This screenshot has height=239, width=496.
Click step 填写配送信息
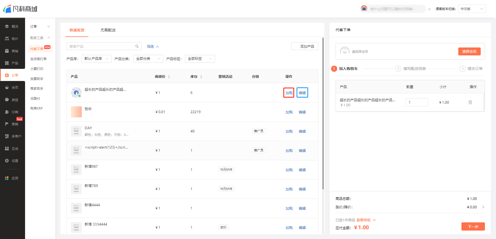tap(411, 69)
